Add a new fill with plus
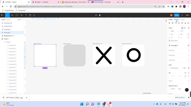This screenshot has height=107, width=191. 189,73
